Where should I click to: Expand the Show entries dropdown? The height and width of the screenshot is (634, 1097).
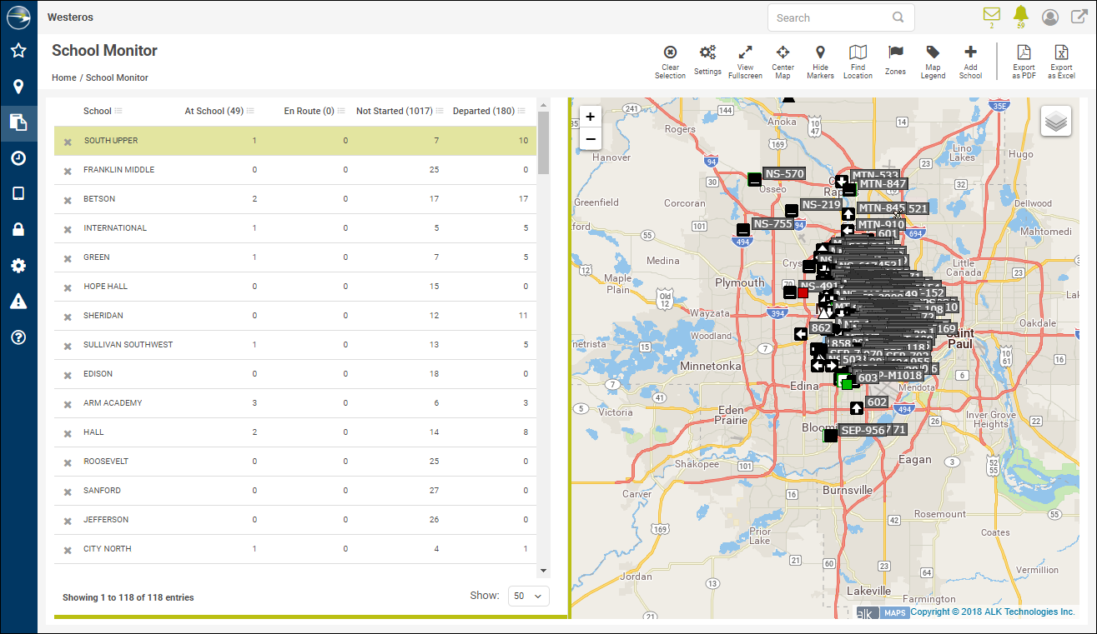click(529, 596)
